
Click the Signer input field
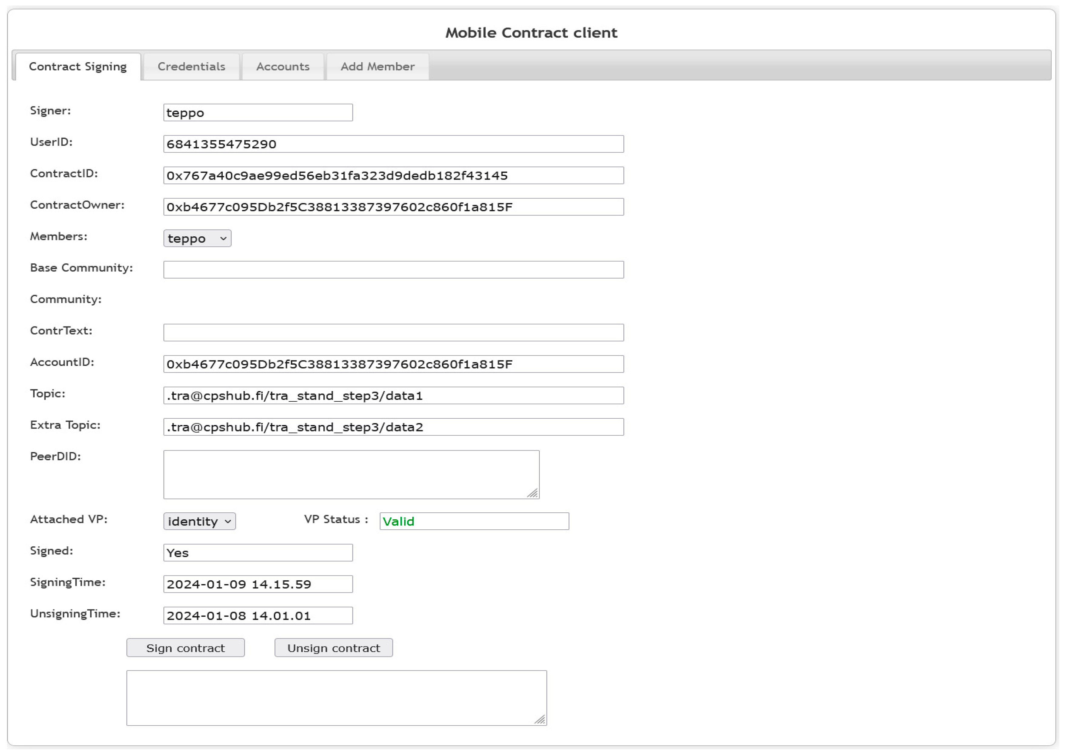click(x=258, y=113)
